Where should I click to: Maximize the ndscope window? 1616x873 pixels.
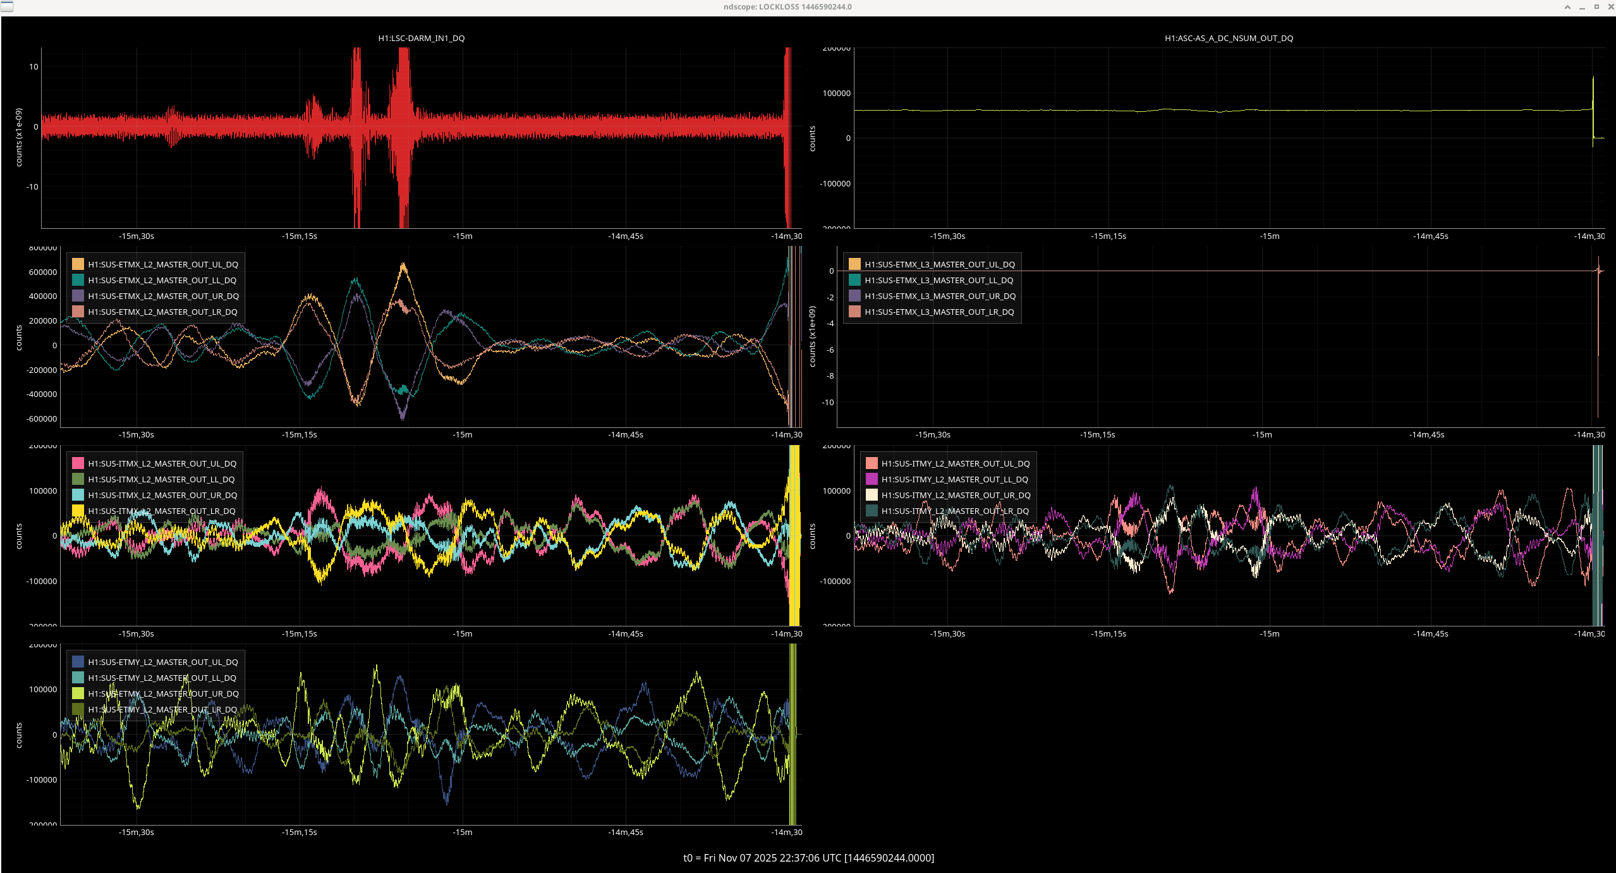click(1596, 7)
